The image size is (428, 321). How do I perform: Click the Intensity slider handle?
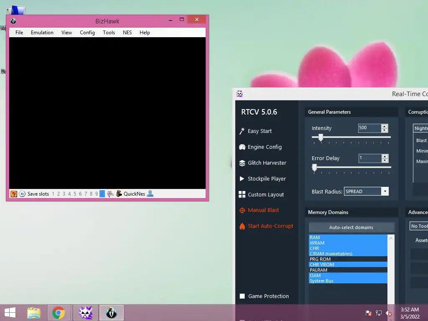[321, 137]
